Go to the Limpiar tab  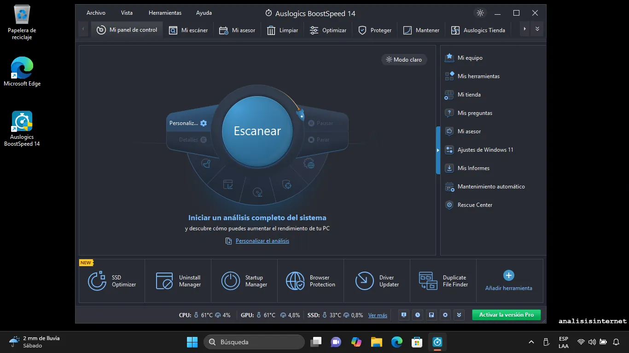(x=283, y=30)
